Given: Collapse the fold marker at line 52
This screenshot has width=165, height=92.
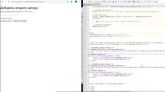Looking at the screenshot, I should coord(89,54).
